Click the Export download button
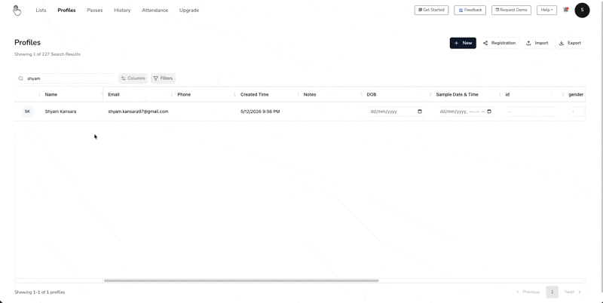 570,43
